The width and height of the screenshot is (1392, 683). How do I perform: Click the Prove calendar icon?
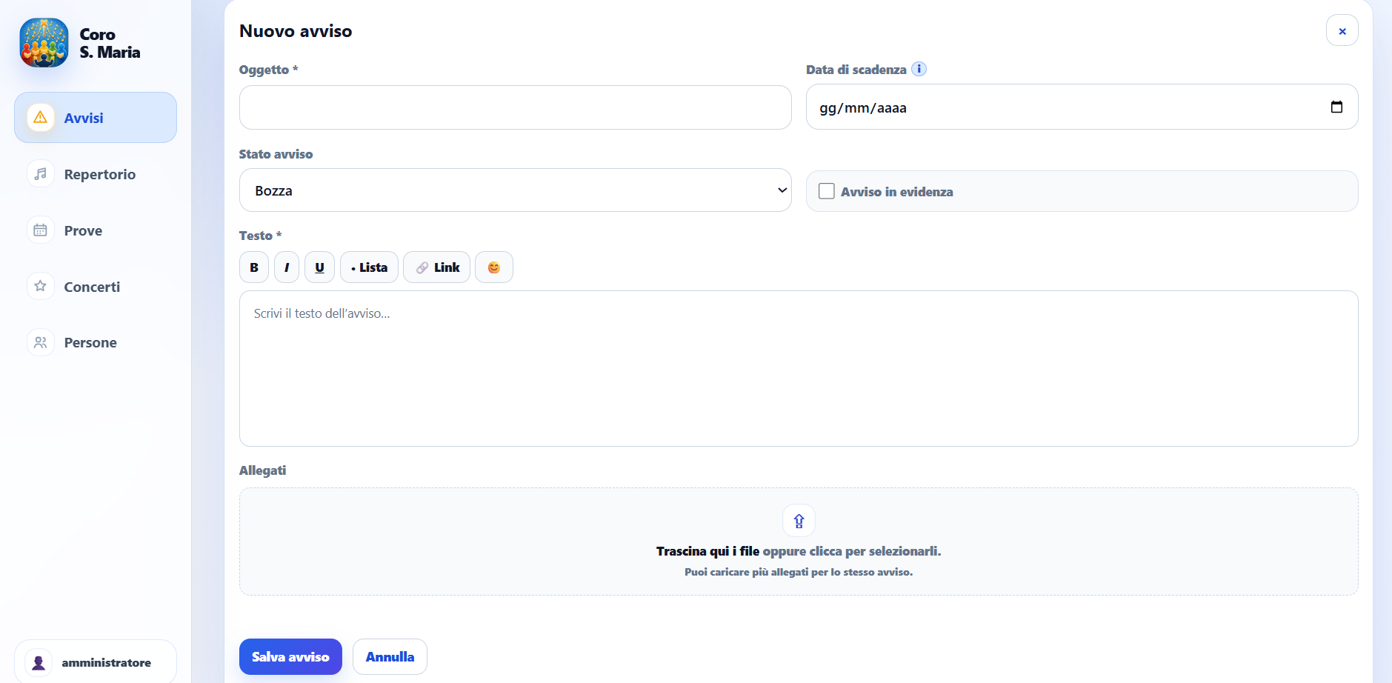point(41,230)
